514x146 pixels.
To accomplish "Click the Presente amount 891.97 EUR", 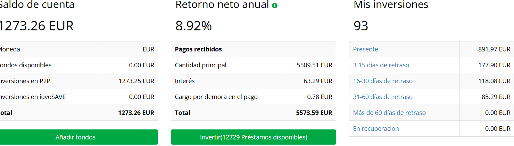I will pyautogui.click(x=494, y=49).
